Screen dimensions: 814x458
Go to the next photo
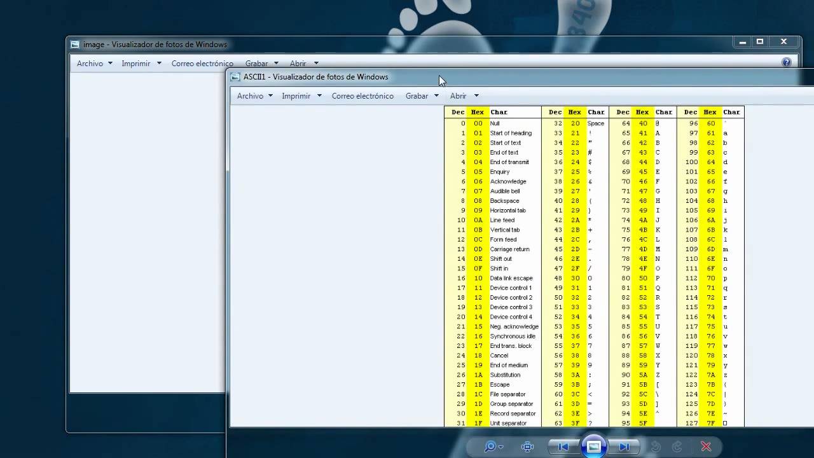pos(624,447)
